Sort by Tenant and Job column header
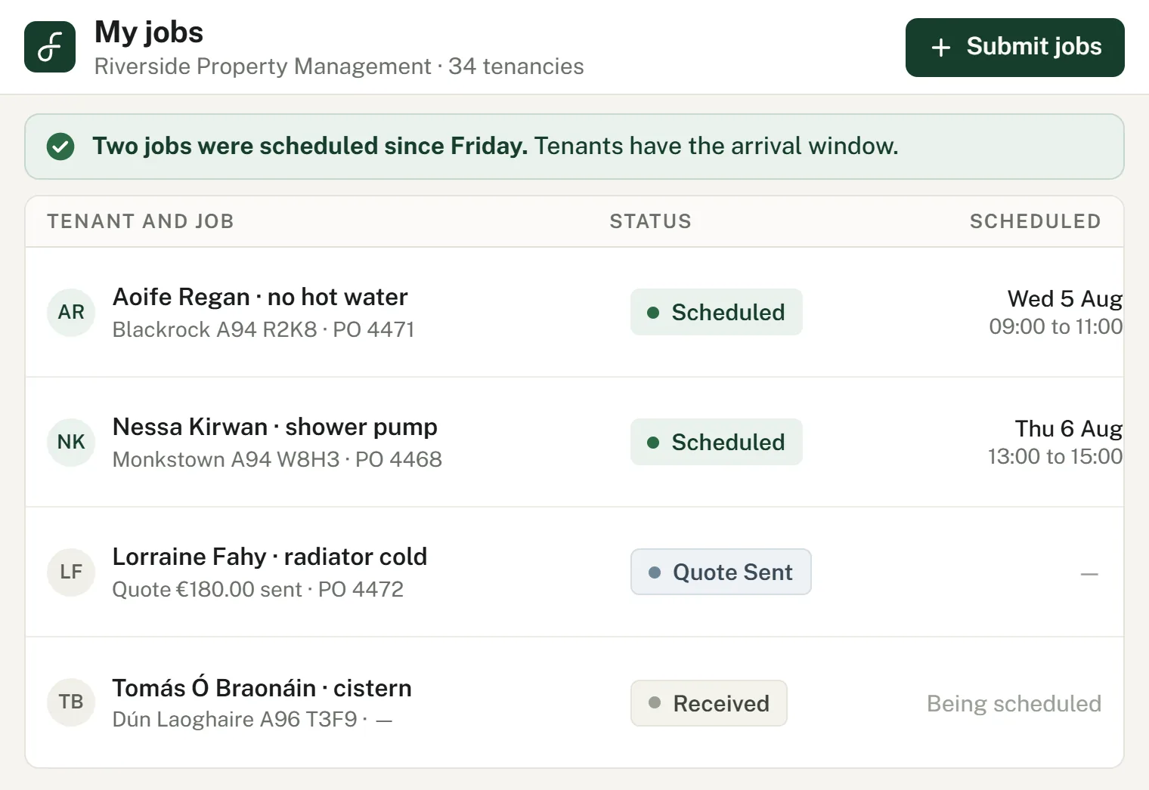1149x790 pixels. [x=141, y=221]
